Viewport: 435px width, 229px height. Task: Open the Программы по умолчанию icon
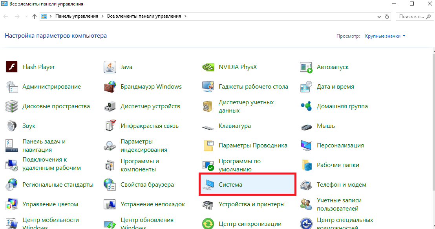pos(208,165)
